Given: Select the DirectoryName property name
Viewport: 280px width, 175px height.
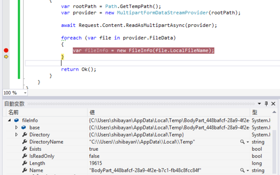Looking at the screenshot, I should pos(46,142).
